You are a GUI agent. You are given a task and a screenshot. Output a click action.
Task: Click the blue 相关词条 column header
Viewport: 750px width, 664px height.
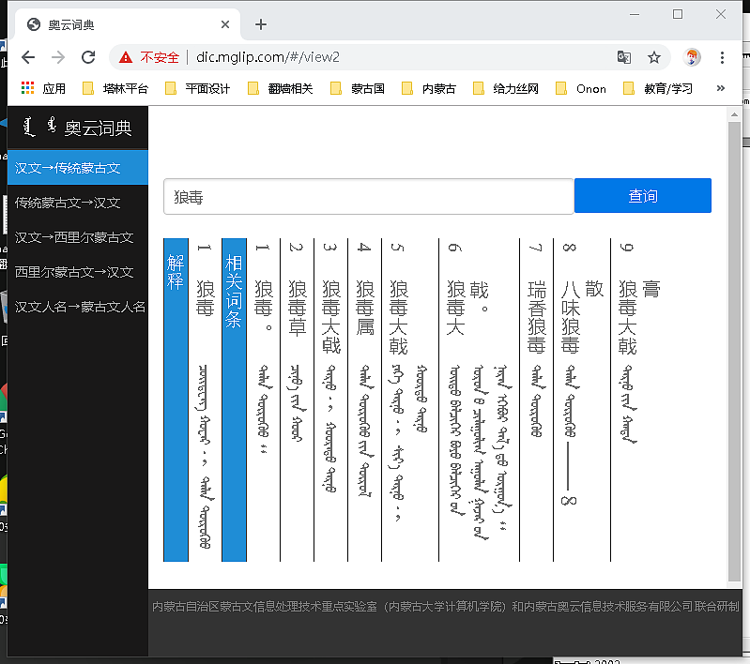(x=235, y=400)
